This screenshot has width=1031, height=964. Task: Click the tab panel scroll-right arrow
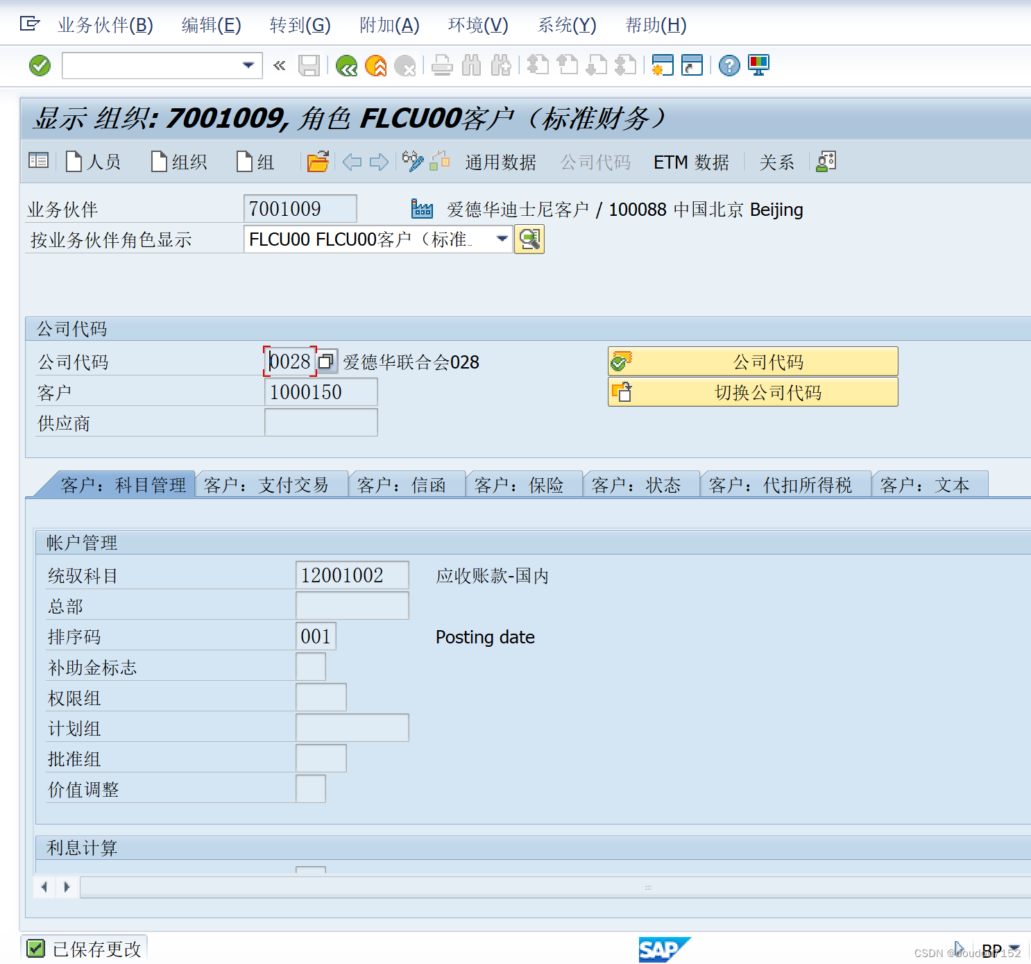[x=67, y=886]
